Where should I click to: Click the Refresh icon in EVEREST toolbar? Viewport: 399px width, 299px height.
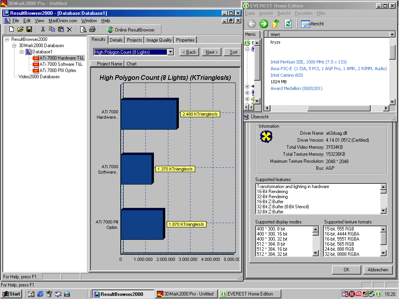tap(288, 24)
